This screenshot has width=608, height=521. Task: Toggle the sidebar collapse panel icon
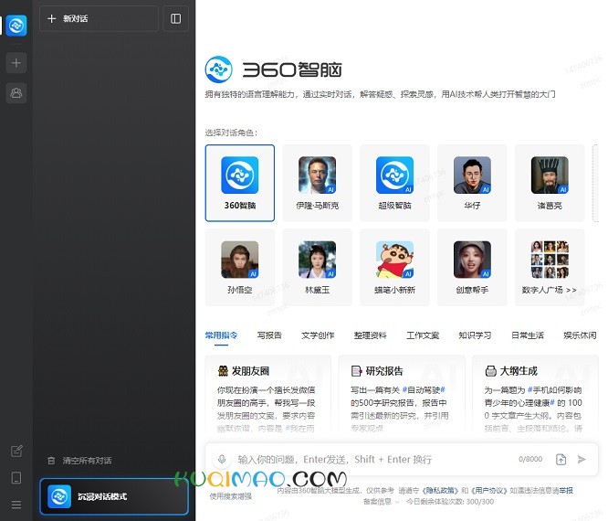click(175, 18)
